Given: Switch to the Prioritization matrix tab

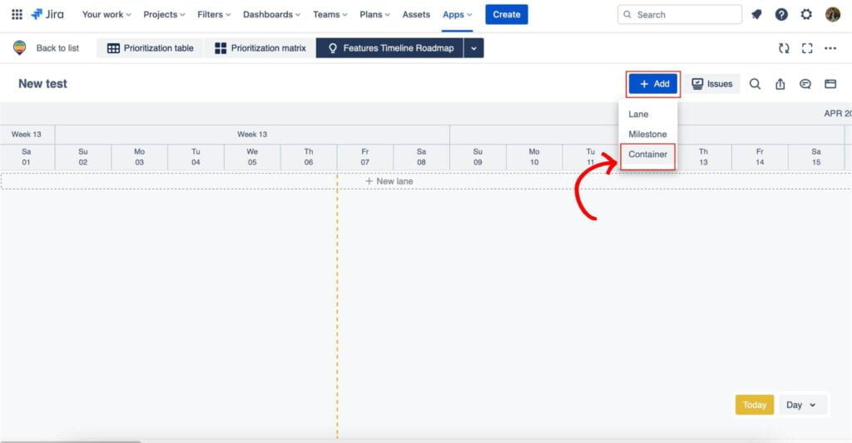Looking at the screenshot, I should click(x=260, y=48).
